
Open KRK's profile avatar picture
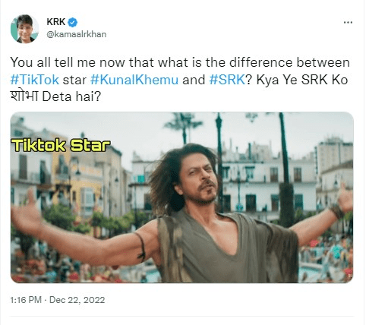[24, 29]
